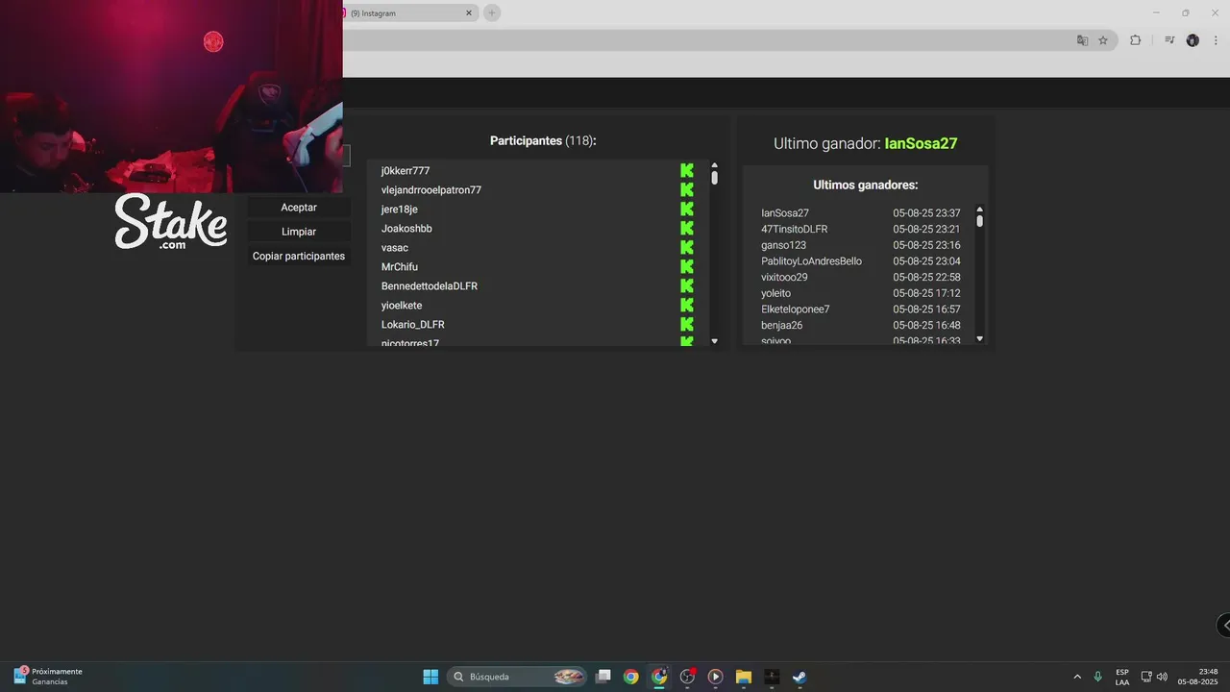Click the Kick icon beside MrChifu
Image resolution: width=1230 pixels, height=692 pixels.
[687, 266]
